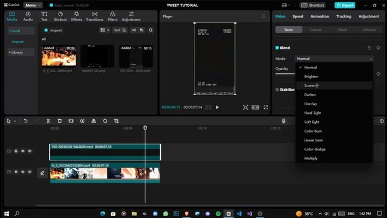
Task: Select Overlay blend mode
Action: pos(334,104)
